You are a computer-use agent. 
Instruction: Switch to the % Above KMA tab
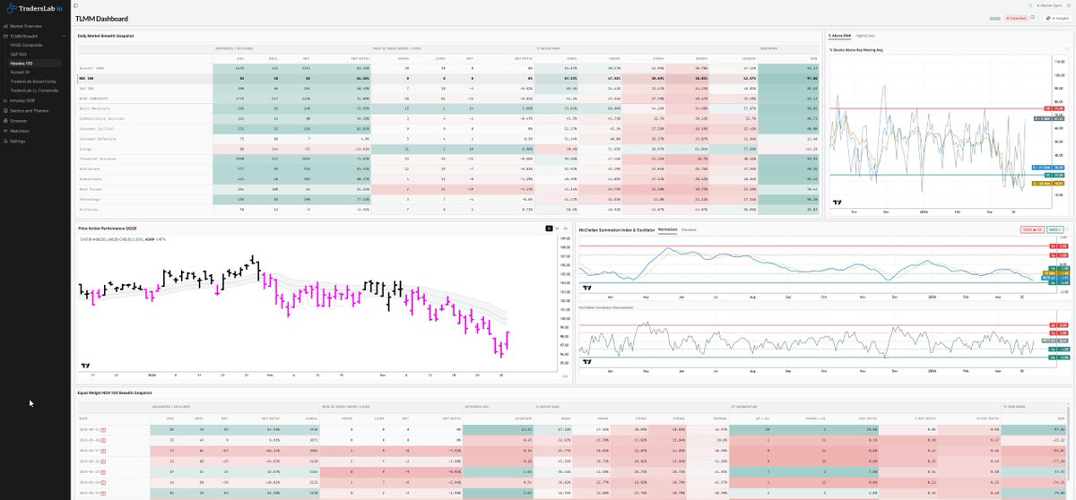[840, 35]
